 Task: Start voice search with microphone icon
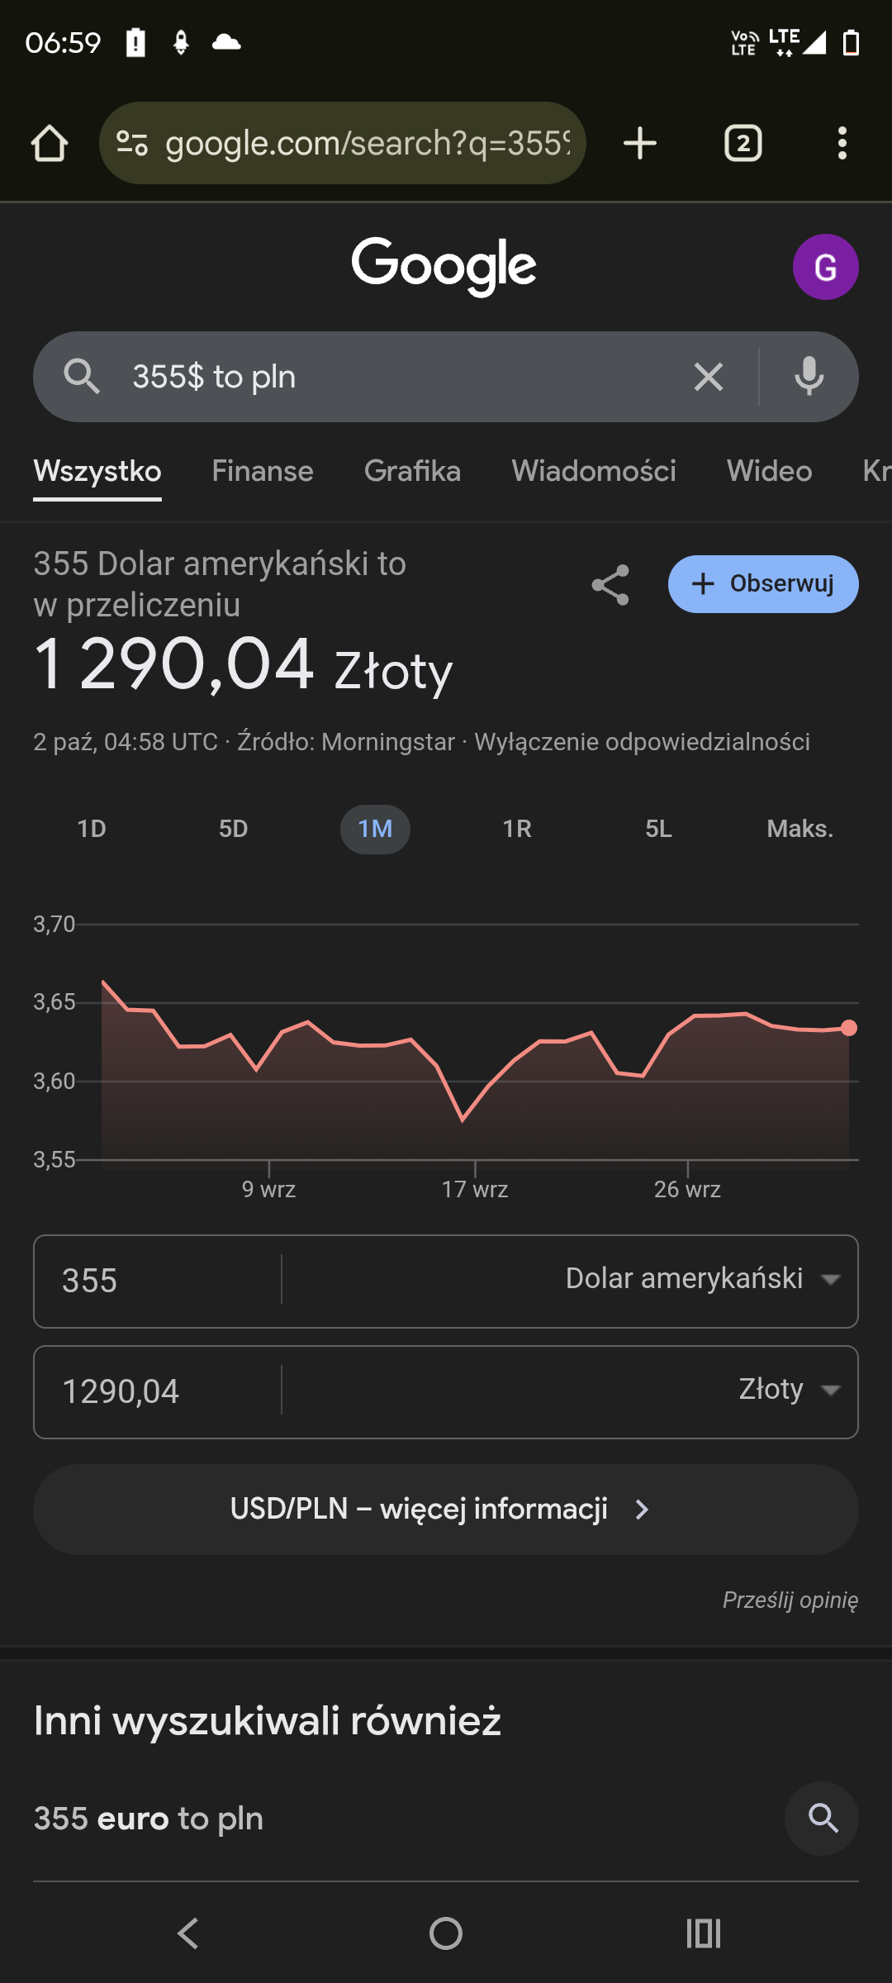pyautogui.click(x=809, y=378)
